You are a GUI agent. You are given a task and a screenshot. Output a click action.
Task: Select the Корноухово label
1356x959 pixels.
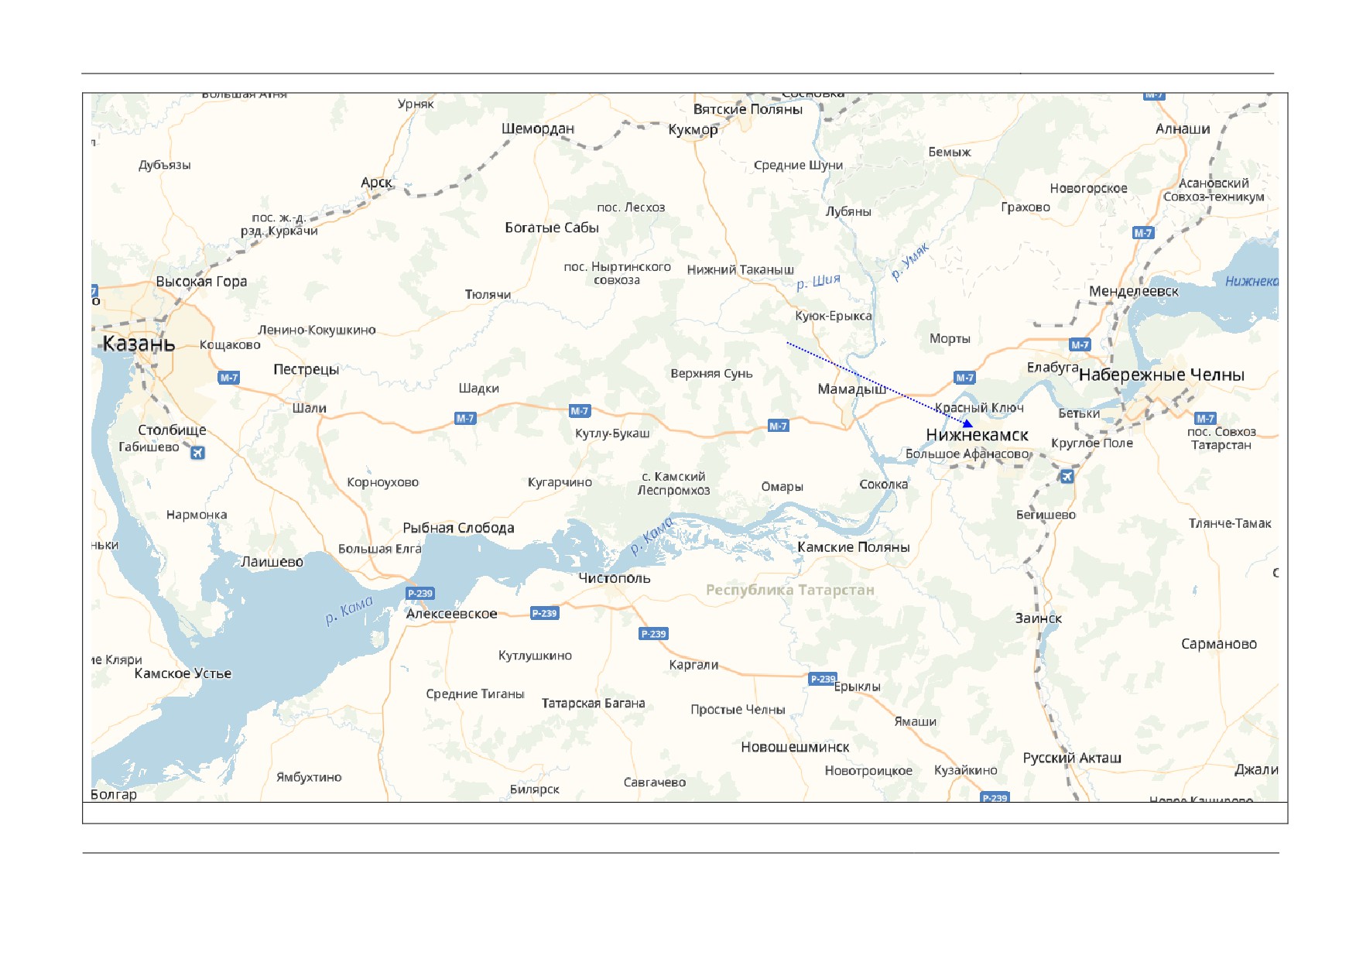(382, 483)
